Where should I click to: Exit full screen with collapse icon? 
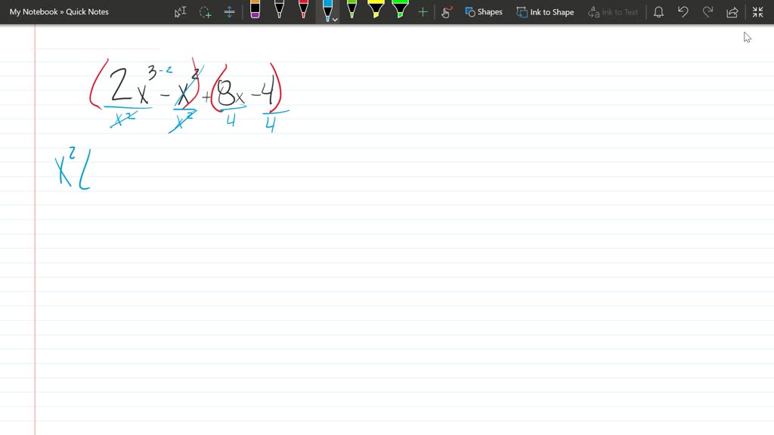click(757, 11)
